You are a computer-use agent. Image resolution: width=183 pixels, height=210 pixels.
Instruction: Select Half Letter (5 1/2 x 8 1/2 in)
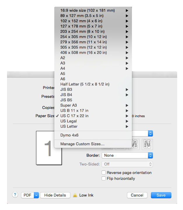tap(93, 84)
